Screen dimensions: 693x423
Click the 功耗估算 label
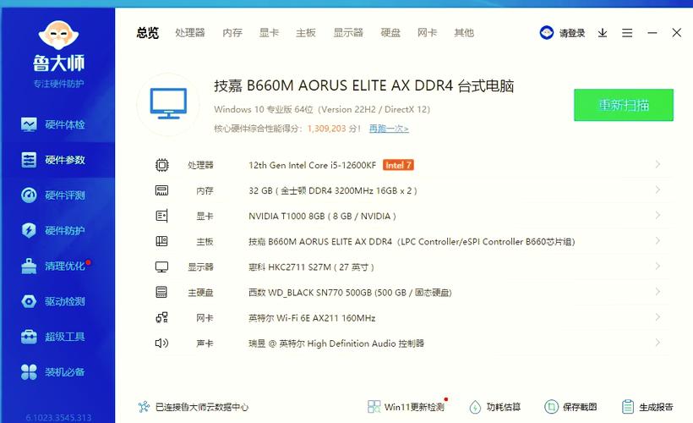tap(504, 407)
